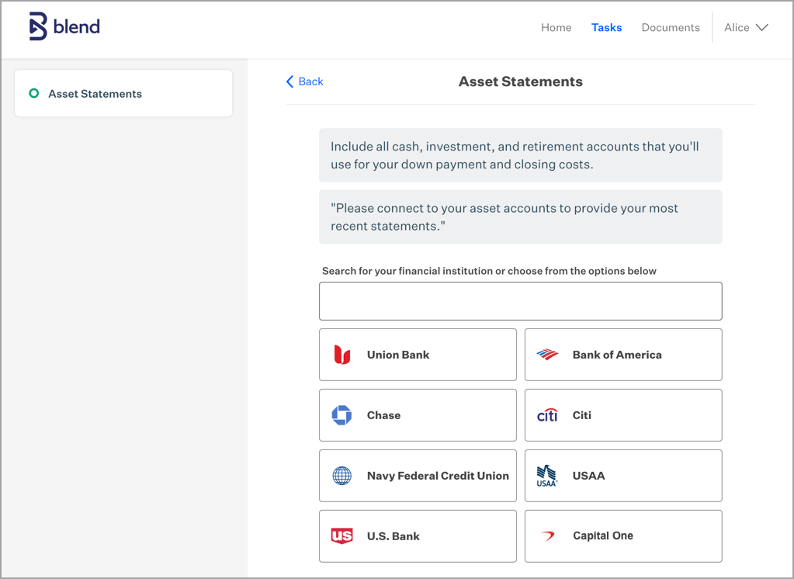794x579 pixels.
Task: Open the Home navigation item
Action: (x=556, y=27)
